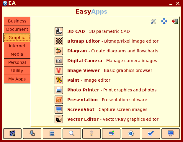Open the terminal monitor bottom button
This screenshot has height=142, width=183.
[x=171, y=133]
